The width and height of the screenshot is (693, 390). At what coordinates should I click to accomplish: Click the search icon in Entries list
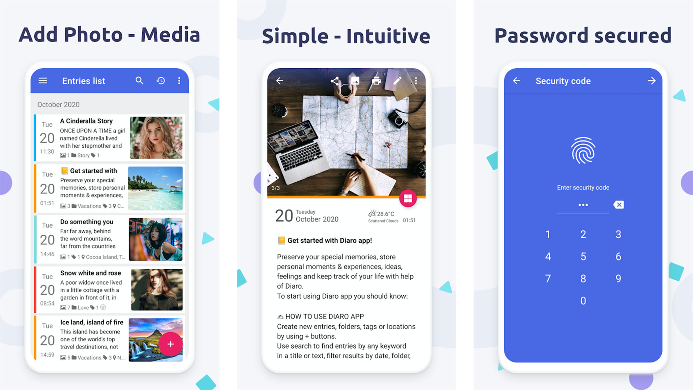[140, 80]
